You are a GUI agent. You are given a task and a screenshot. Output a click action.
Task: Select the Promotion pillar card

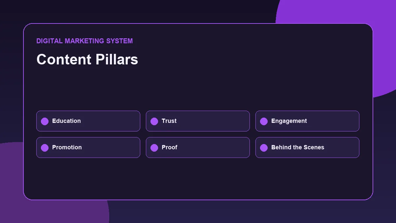pyautogui.click(x=88, y=147)
